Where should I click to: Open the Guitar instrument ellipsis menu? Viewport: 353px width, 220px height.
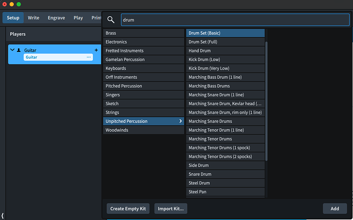89,57
